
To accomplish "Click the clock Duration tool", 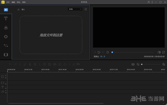I will pos(65,64).
